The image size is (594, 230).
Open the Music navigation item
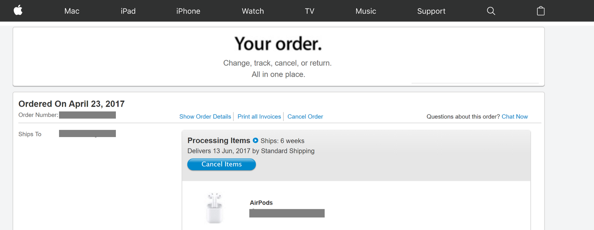pyautogui.click(x=366, y=11)
